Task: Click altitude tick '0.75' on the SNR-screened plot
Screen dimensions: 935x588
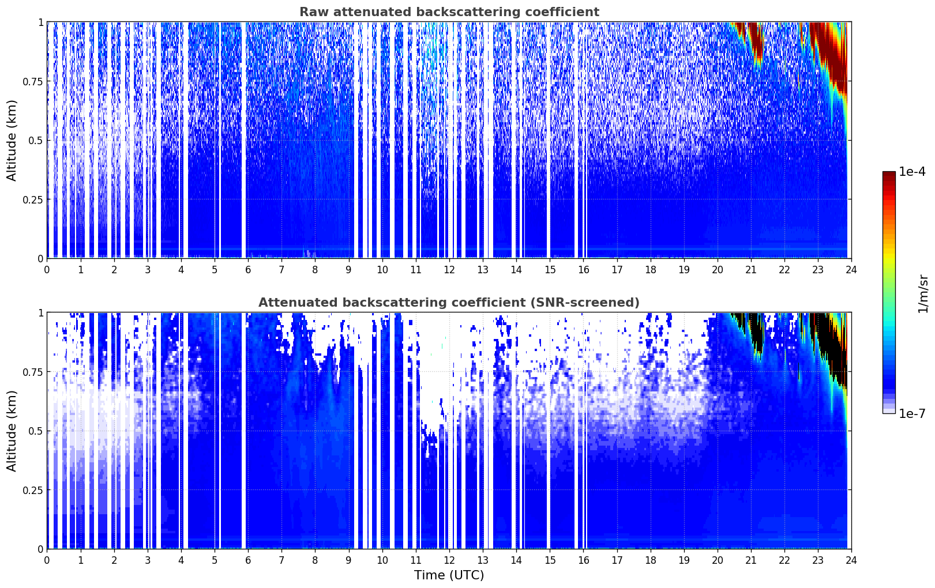Action: pyautogui.click(x=33, y=372)
